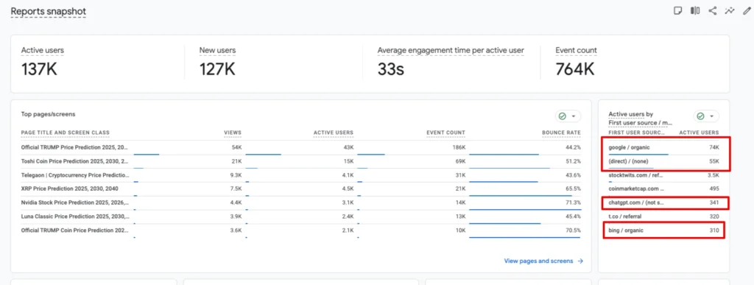Click arrow icon beside View pages and screens

(580, 261)
